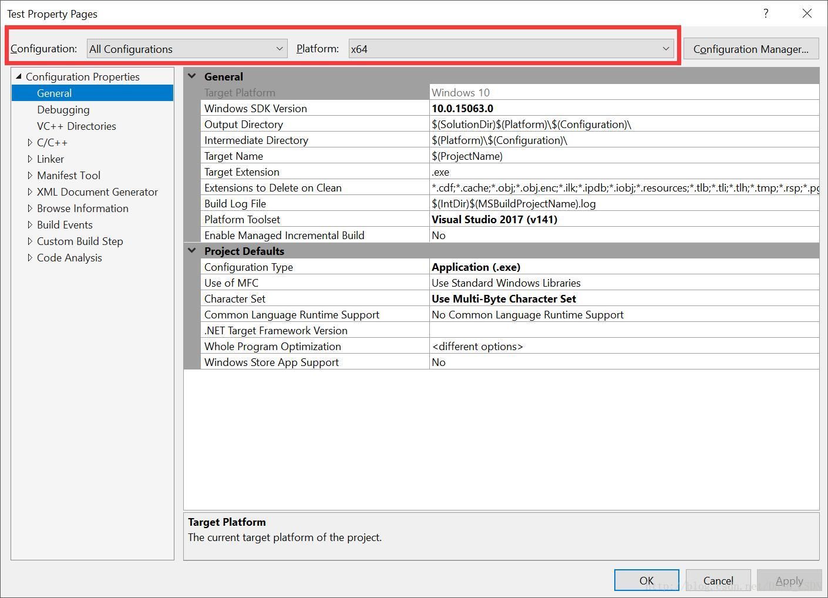Click the Windows Store App Support value No

624,362
